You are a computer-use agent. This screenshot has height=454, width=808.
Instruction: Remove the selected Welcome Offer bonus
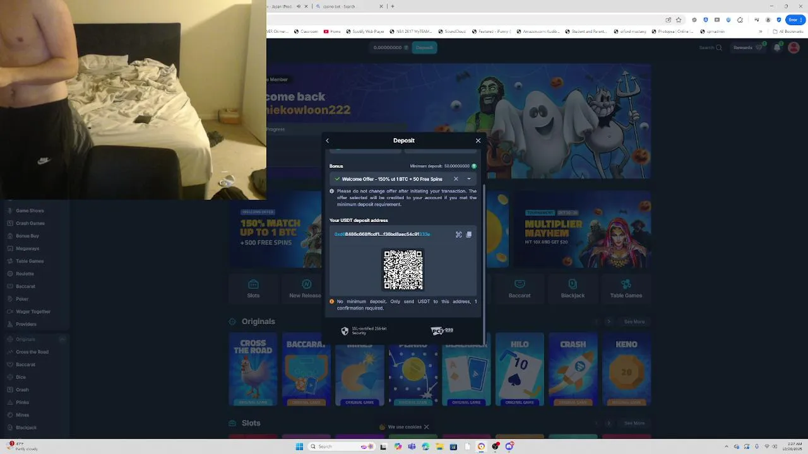point(456,179)
